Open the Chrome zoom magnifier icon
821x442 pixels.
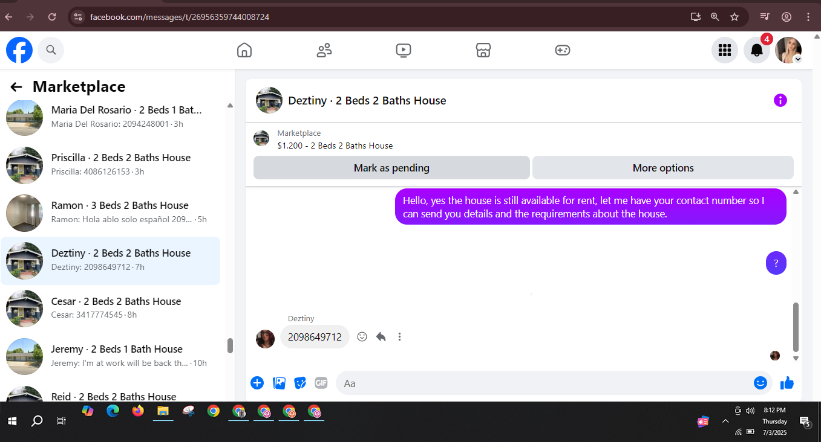715,17
